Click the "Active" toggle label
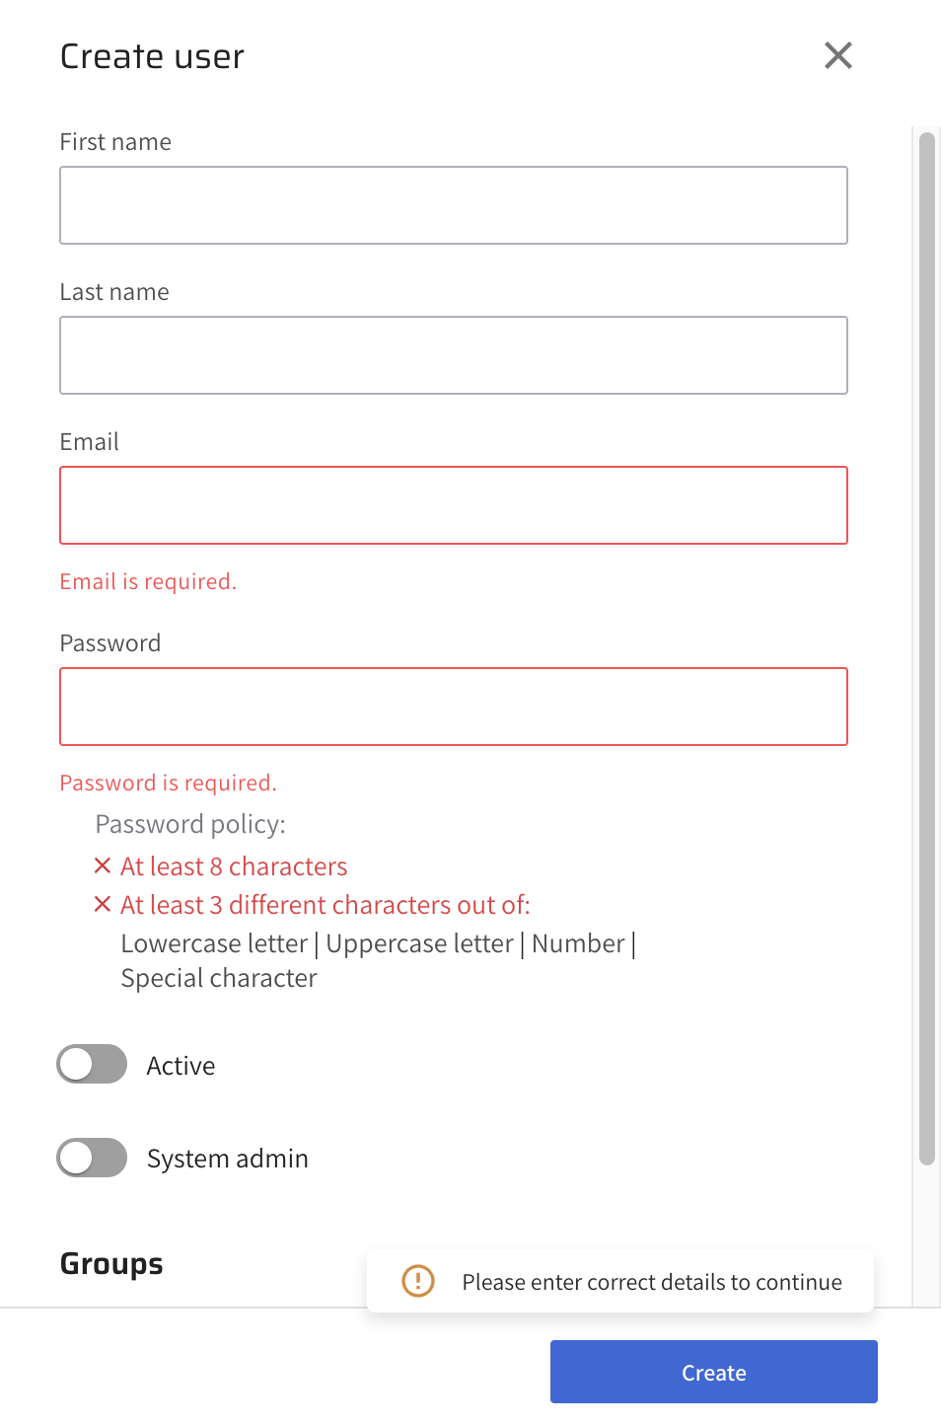The height and width of the screenshot is (1425, 941). tap(181, 1066)
